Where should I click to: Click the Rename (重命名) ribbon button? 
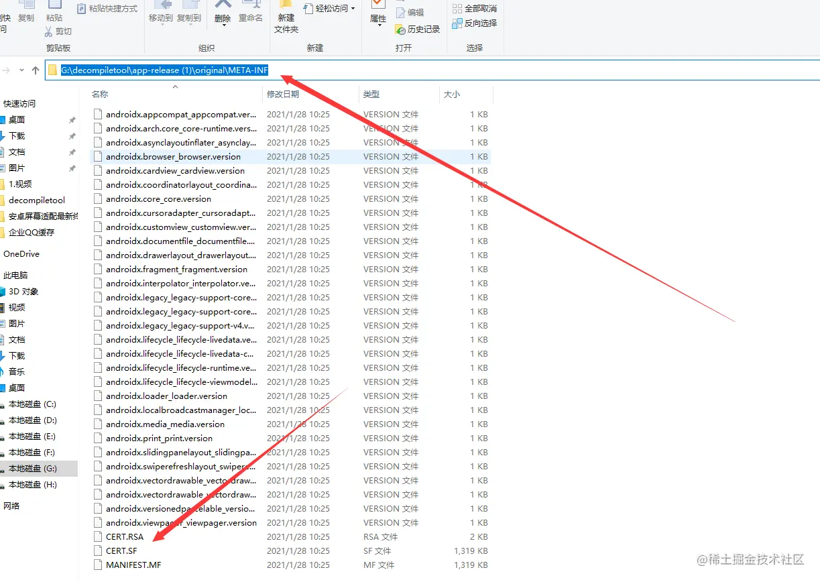pos(251,12)
